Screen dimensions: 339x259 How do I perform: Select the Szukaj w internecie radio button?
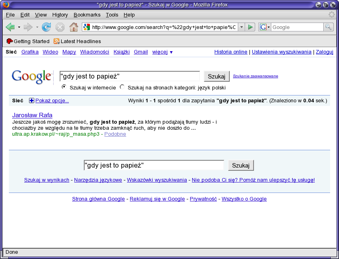pyautogui.click(x=64, y=87)
